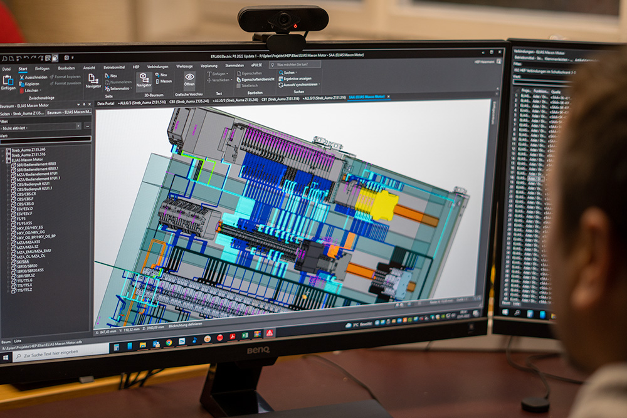Screen dimensions: 627x418
Task: Click the red Löschen icon
Action: point(21,91)
